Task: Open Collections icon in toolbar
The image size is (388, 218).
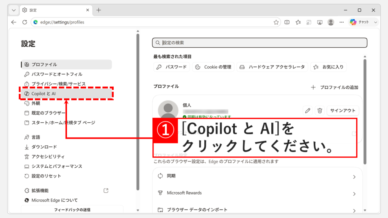Action: pos(309,22)
